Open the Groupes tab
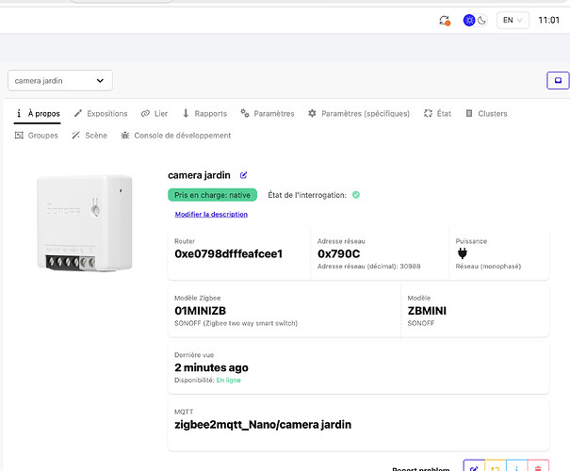Screen dimensions: 570x471 pyautogui.click(x=37, y=136)
